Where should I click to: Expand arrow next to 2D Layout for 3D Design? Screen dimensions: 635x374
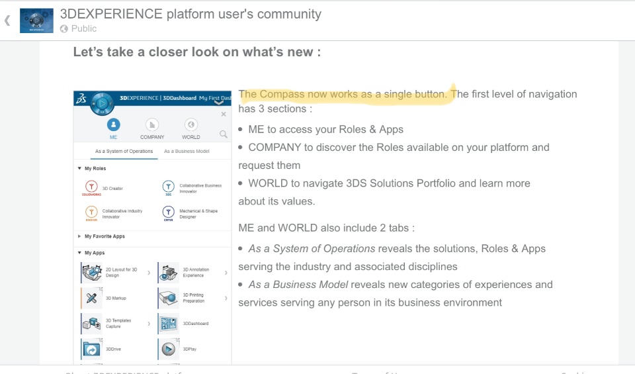[149, 273]
